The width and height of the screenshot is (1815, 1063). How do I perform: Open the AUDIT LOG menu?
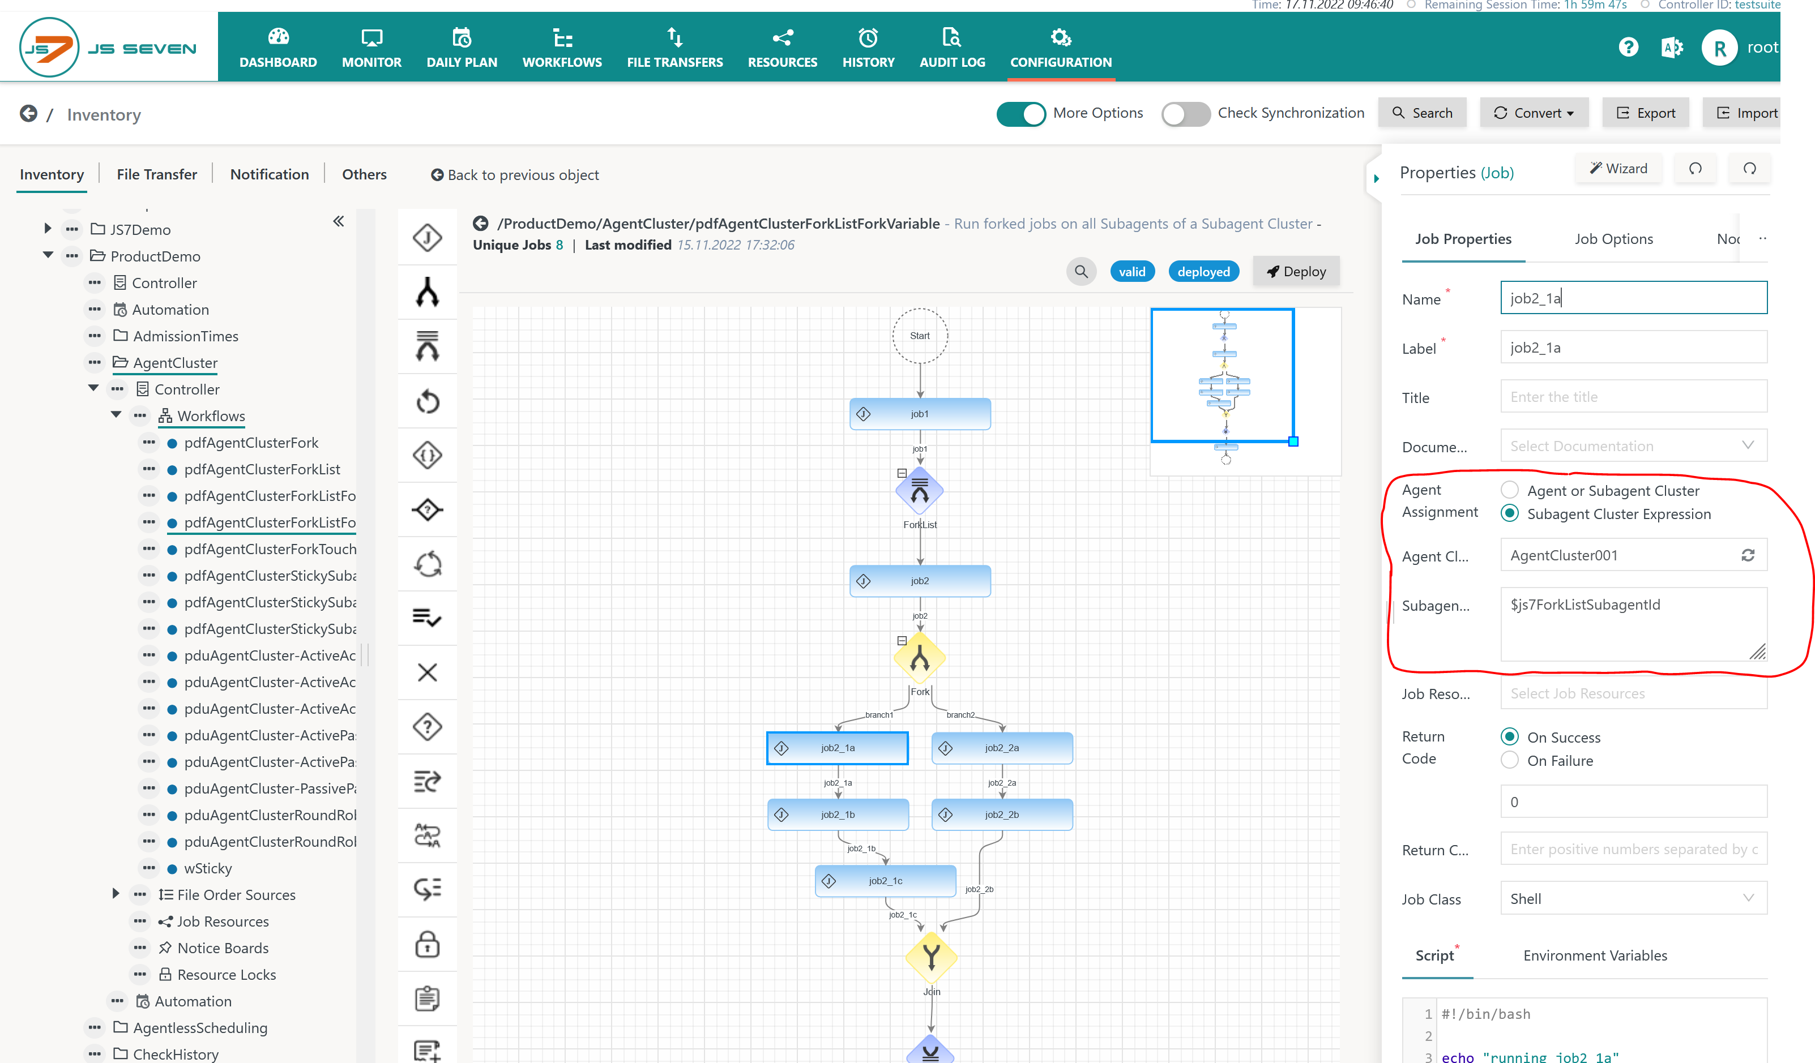coord(951,48)
